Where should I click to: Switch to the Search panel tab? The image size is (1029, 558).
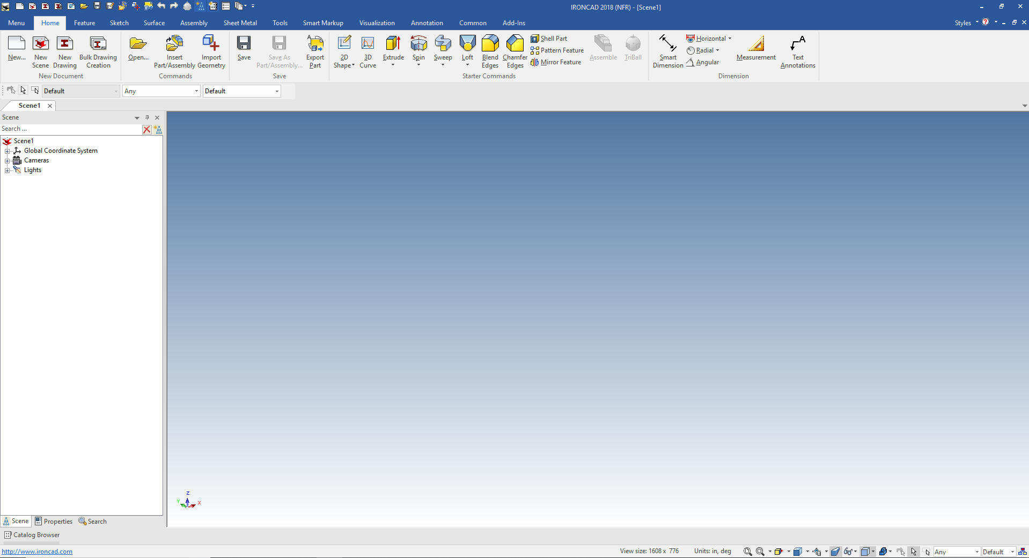point(93,521)
